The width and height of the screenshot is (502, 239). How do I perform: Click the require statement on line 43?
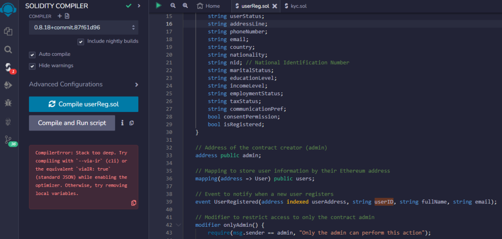(319, 232)
